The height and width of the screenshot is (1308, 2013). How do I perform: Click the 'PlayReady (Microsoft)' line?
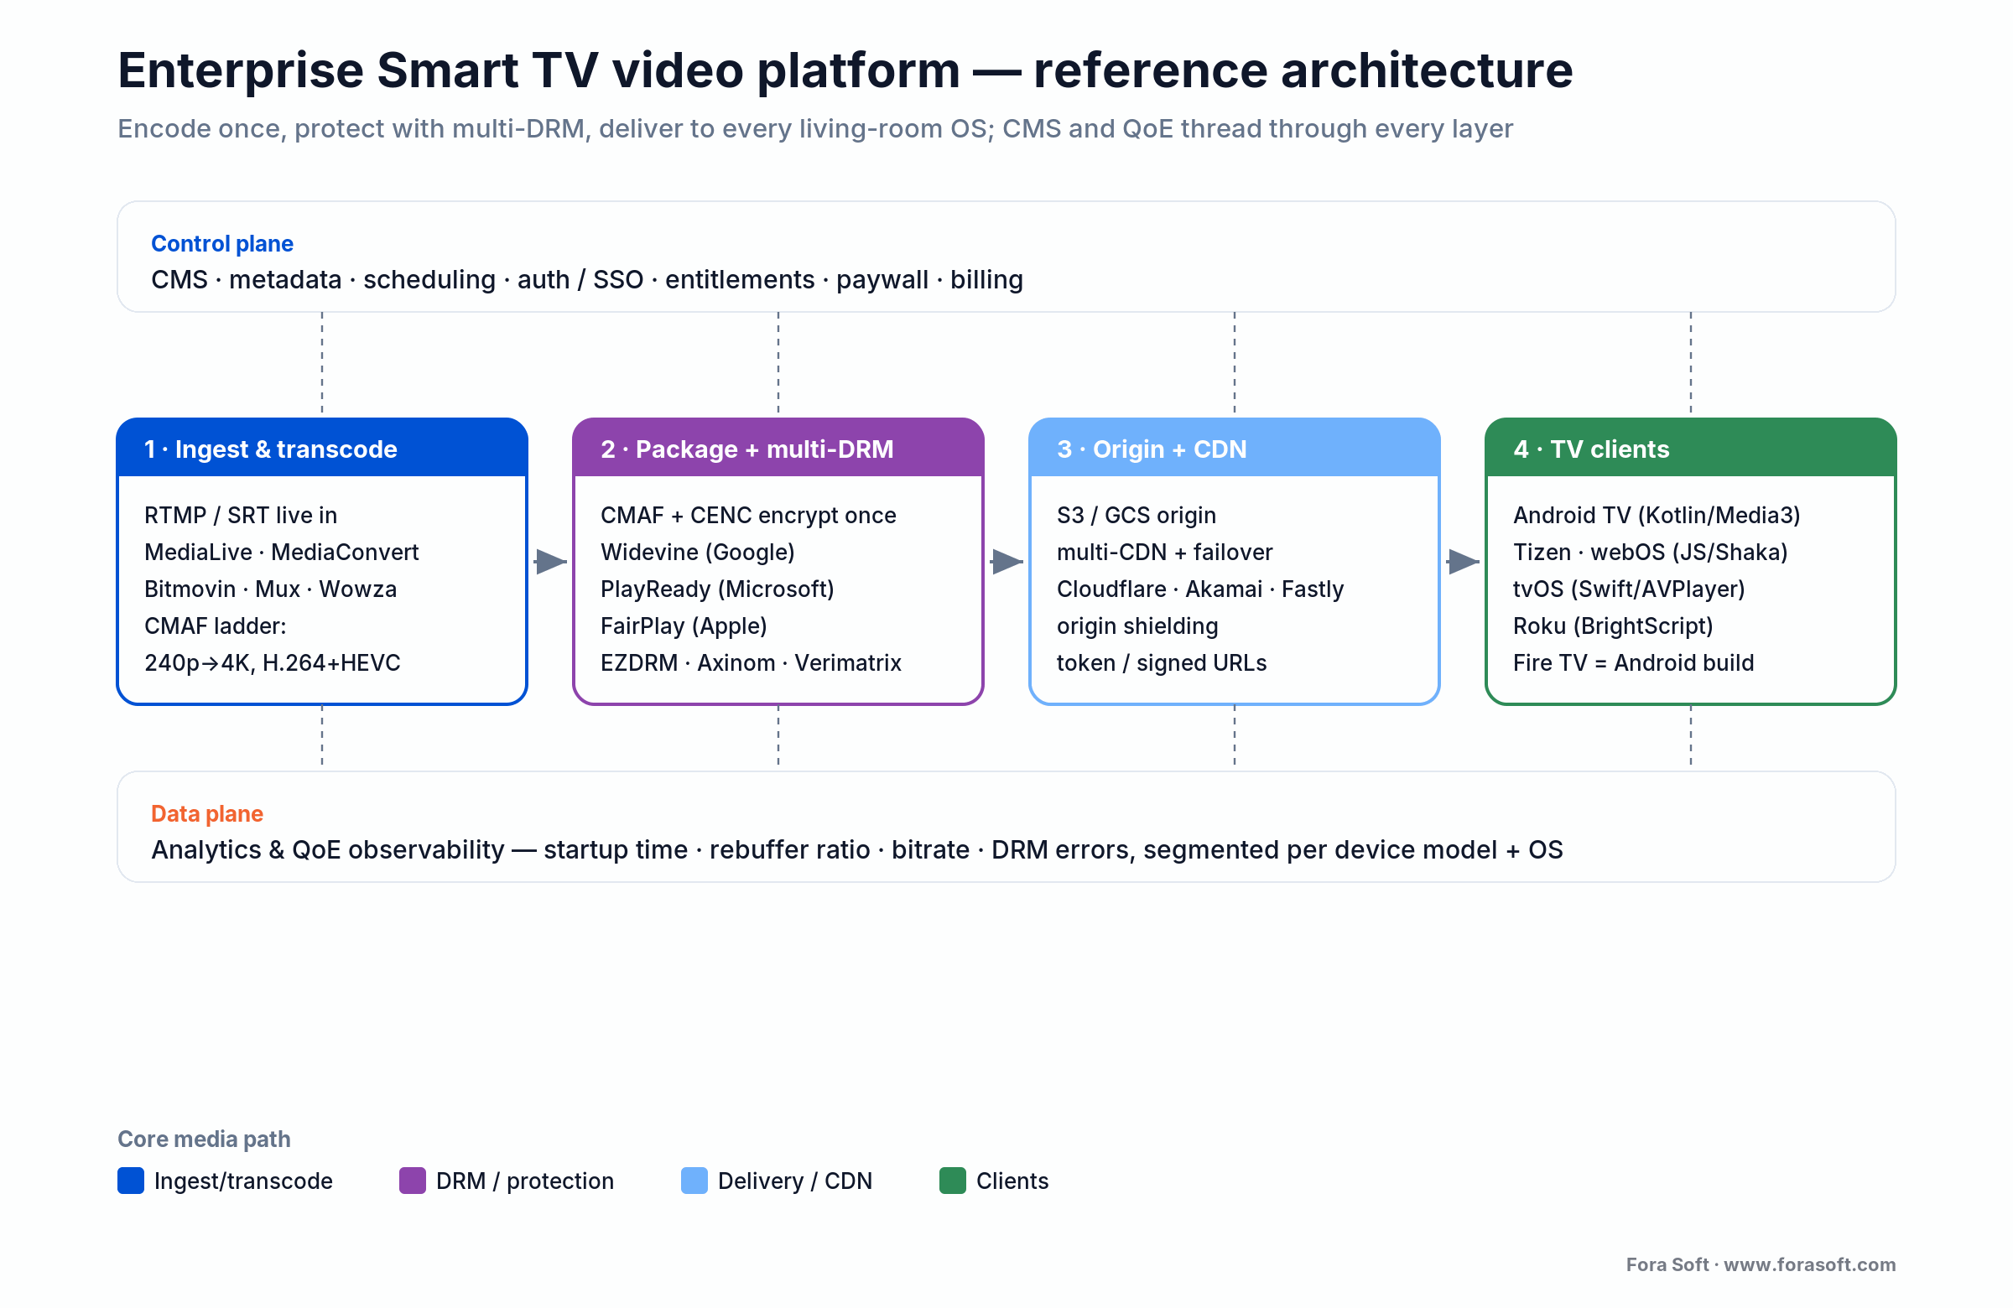pos(717,589)
